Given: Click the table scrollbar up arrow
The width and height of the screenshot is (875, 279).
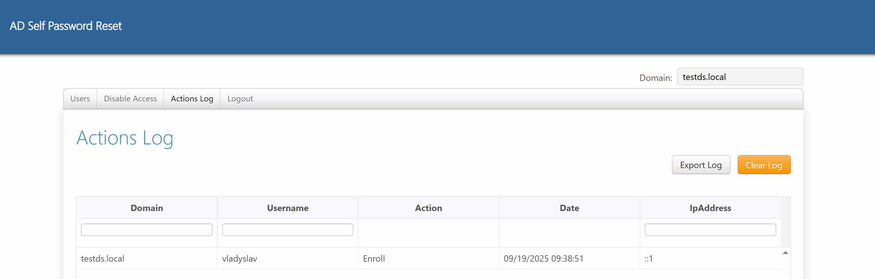Looking at the screenshot, I should click(x=785, y=253).
